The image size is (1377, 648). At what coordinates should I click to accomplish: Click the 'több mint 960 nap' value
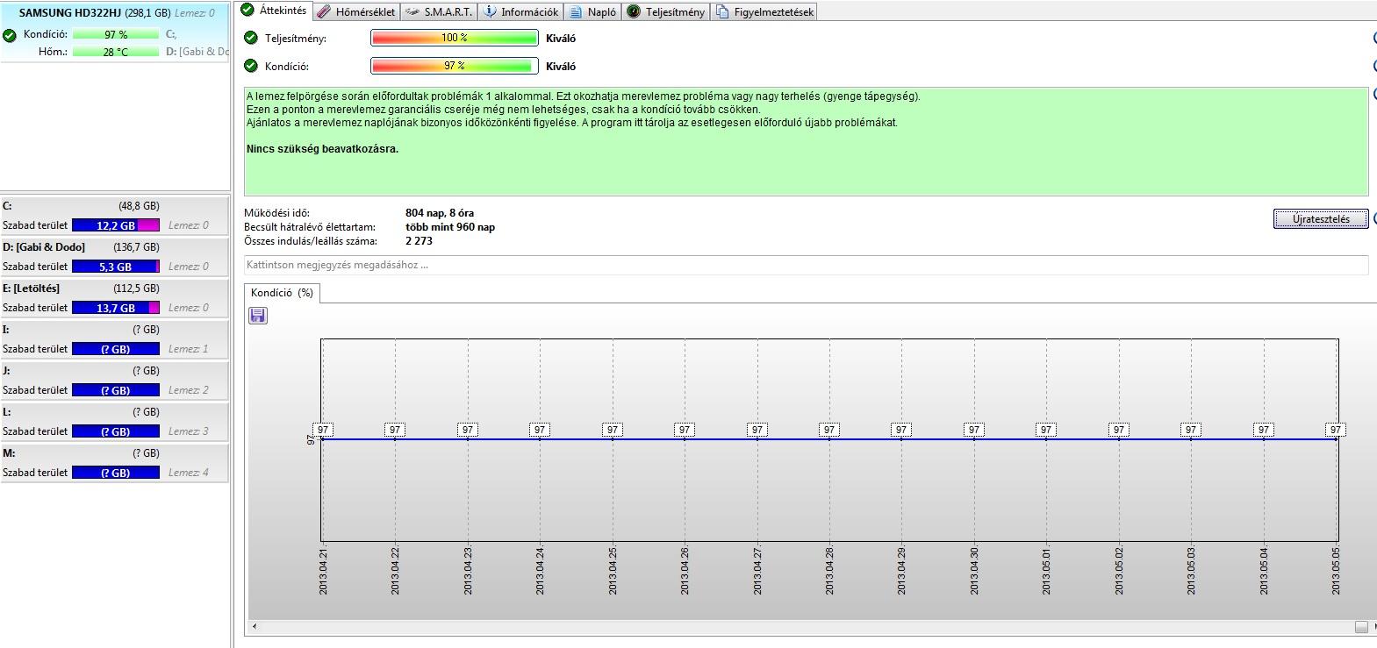pos(450,227)
